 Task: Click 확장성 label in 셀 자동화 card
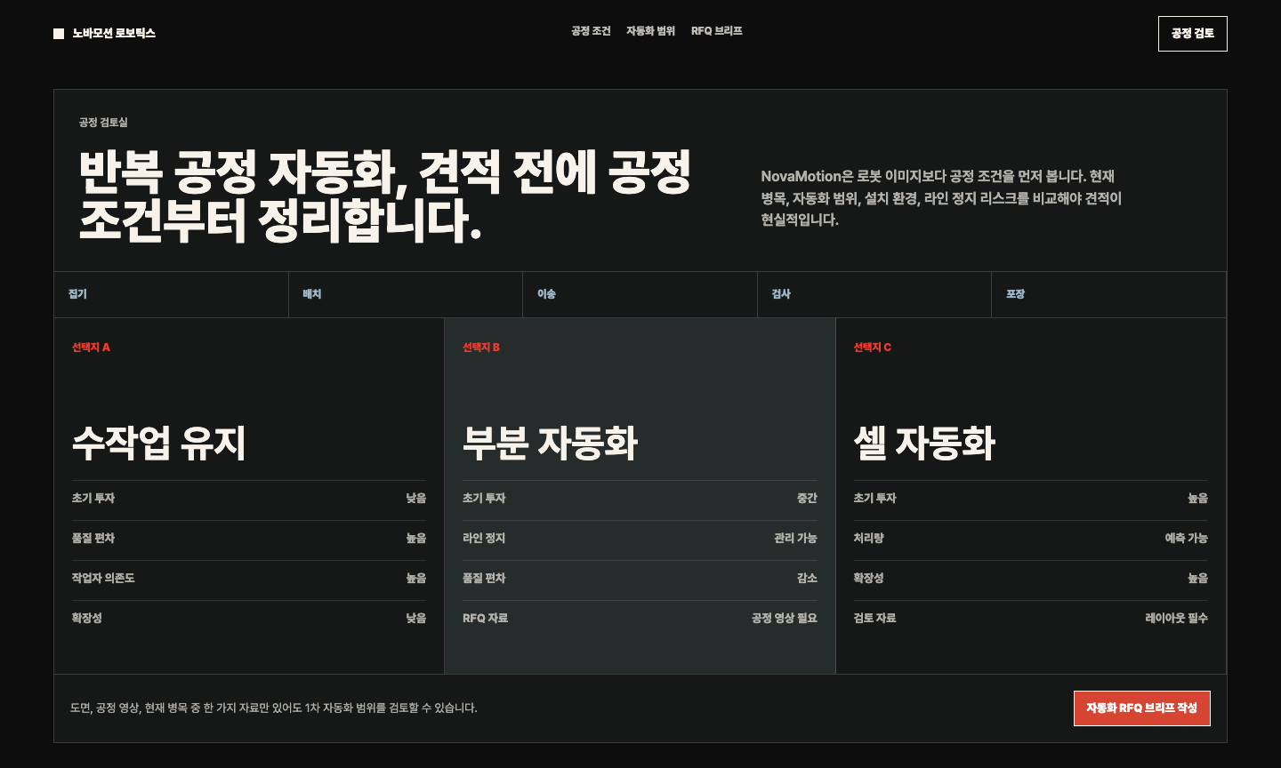pos(869,579)
